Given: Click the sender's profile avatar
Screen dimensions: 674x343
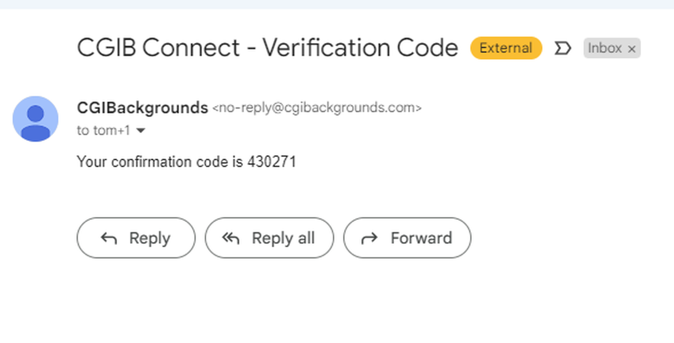Looking at the screenshot, I should pos(35,119).
